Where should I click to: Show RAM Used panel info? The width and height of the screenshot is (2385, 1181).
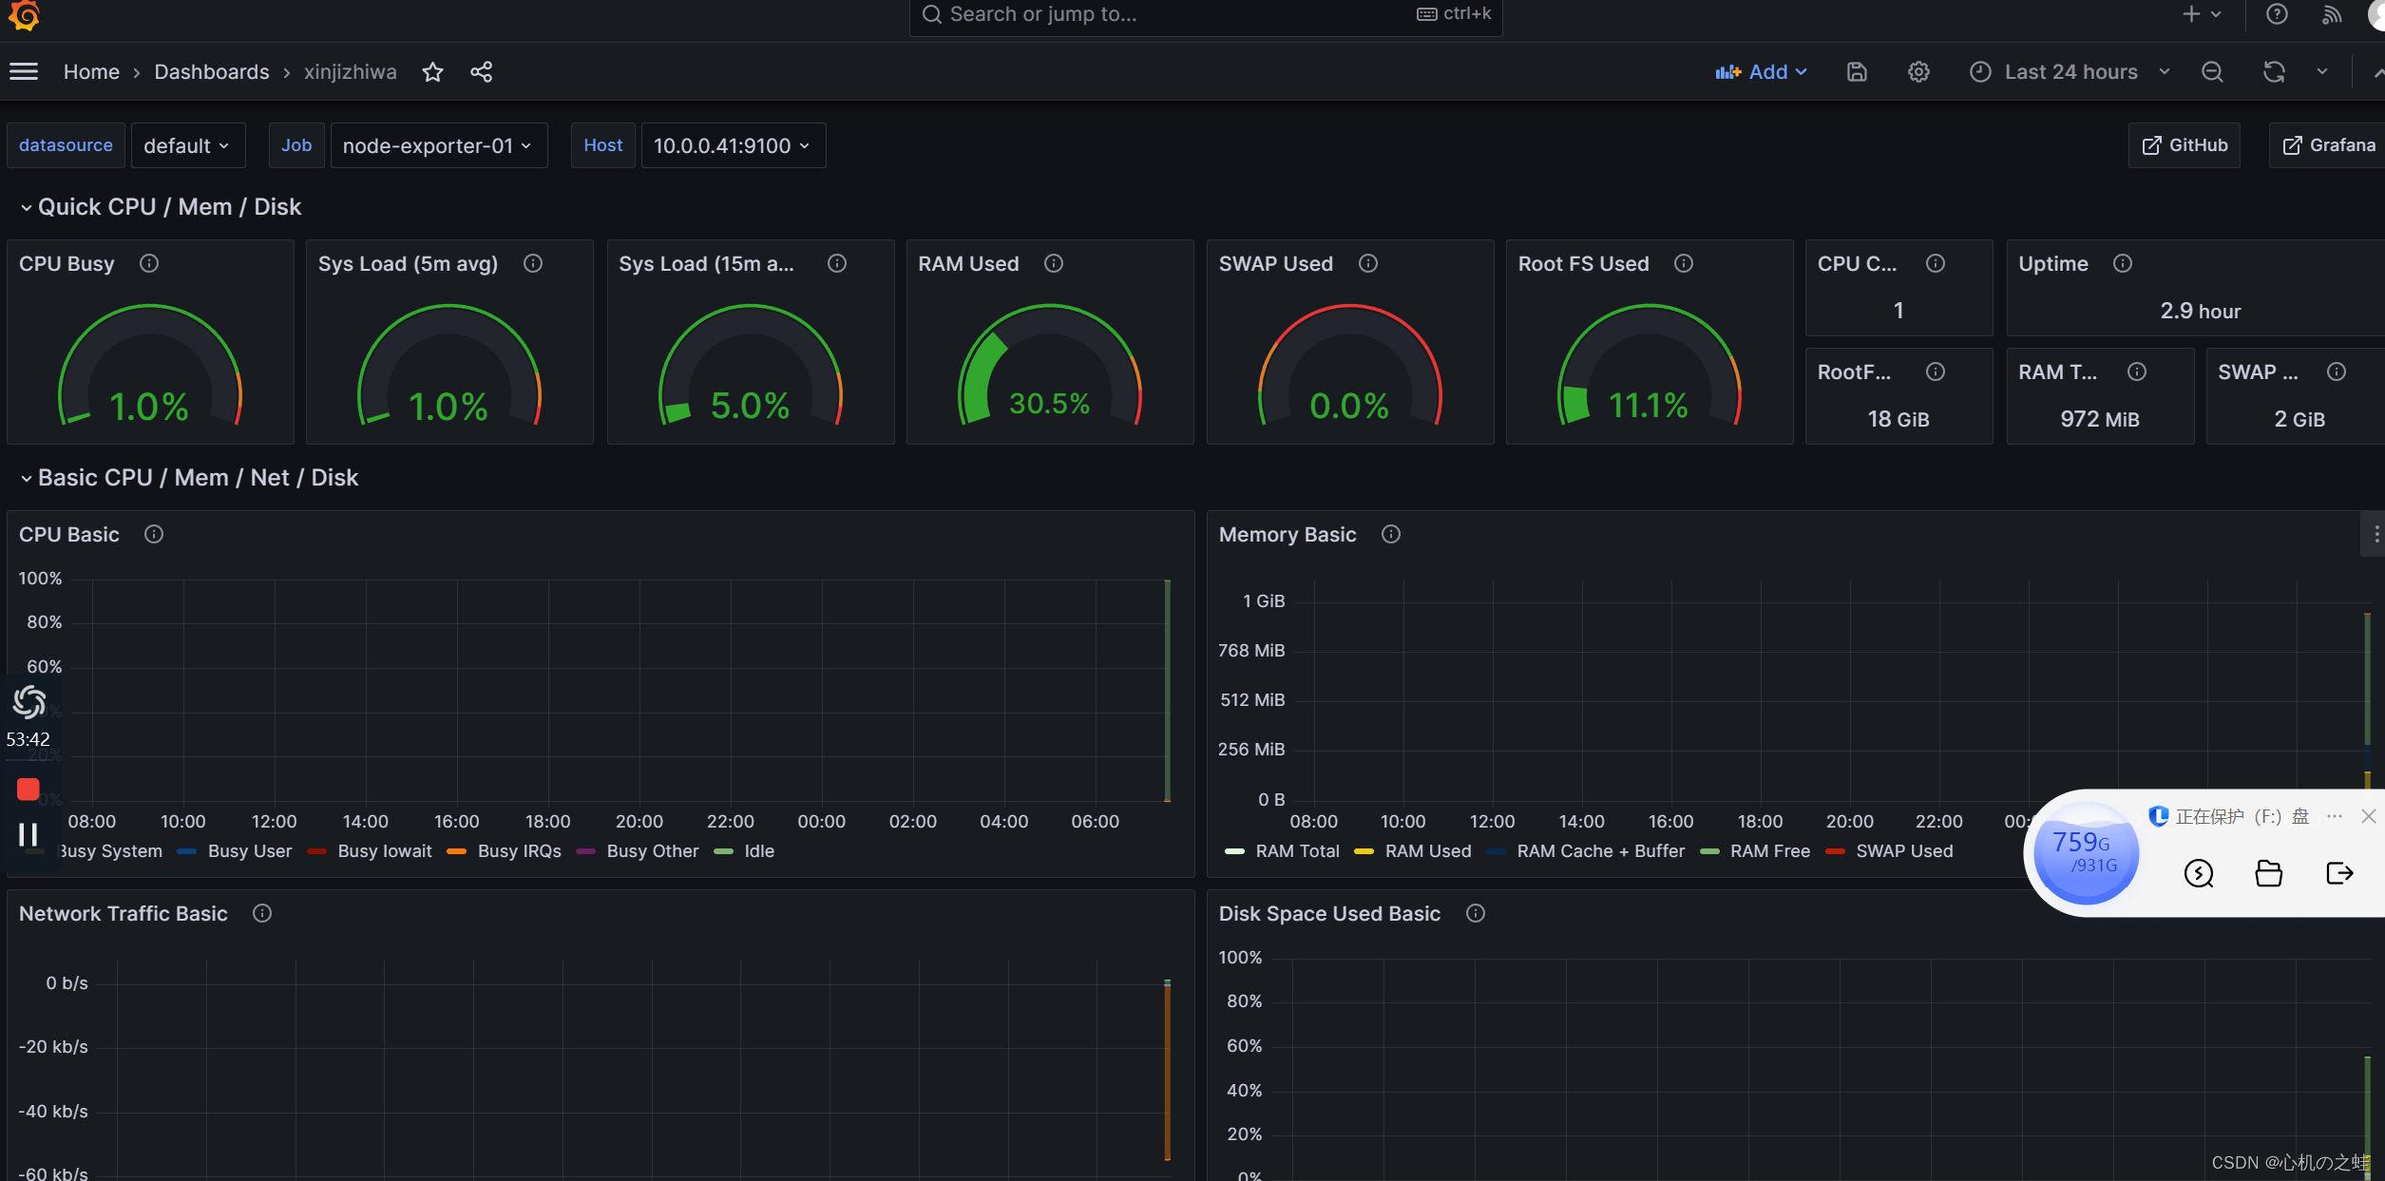click(x=1054, y=263)
